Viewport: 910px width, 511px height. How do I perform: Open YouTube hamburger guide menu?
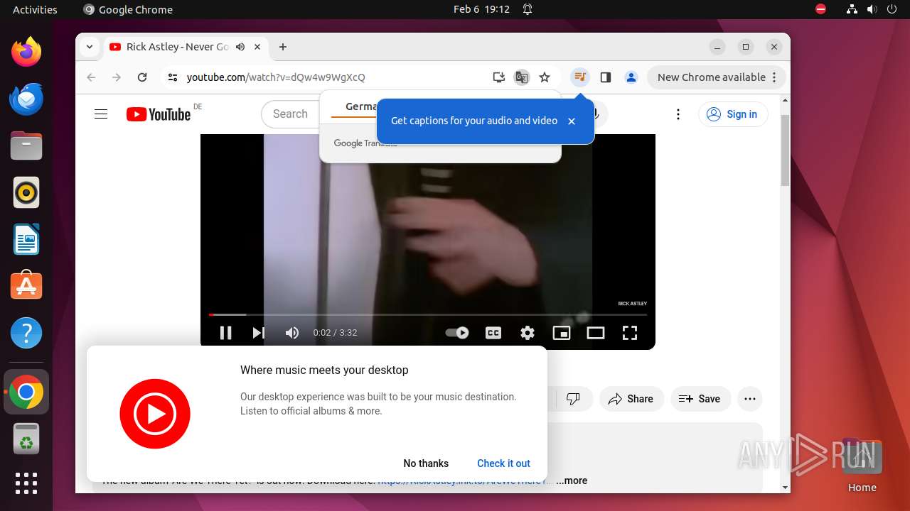click(x=101, y=114)
